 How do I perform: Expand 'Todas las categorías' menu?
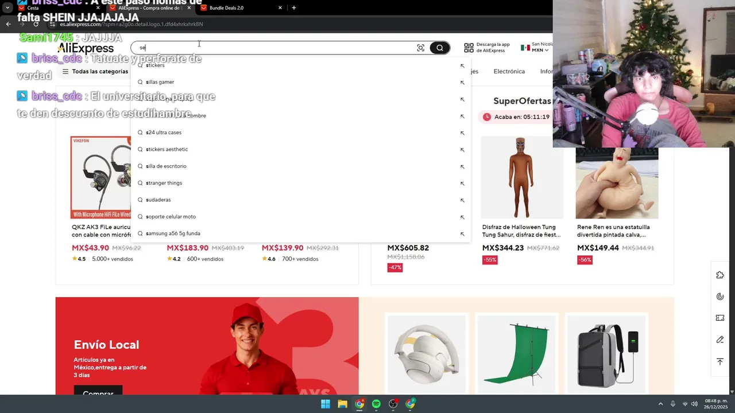coord(95,72)
